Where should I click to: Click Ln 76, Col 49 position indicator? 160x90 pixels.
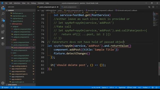(96, 87)
